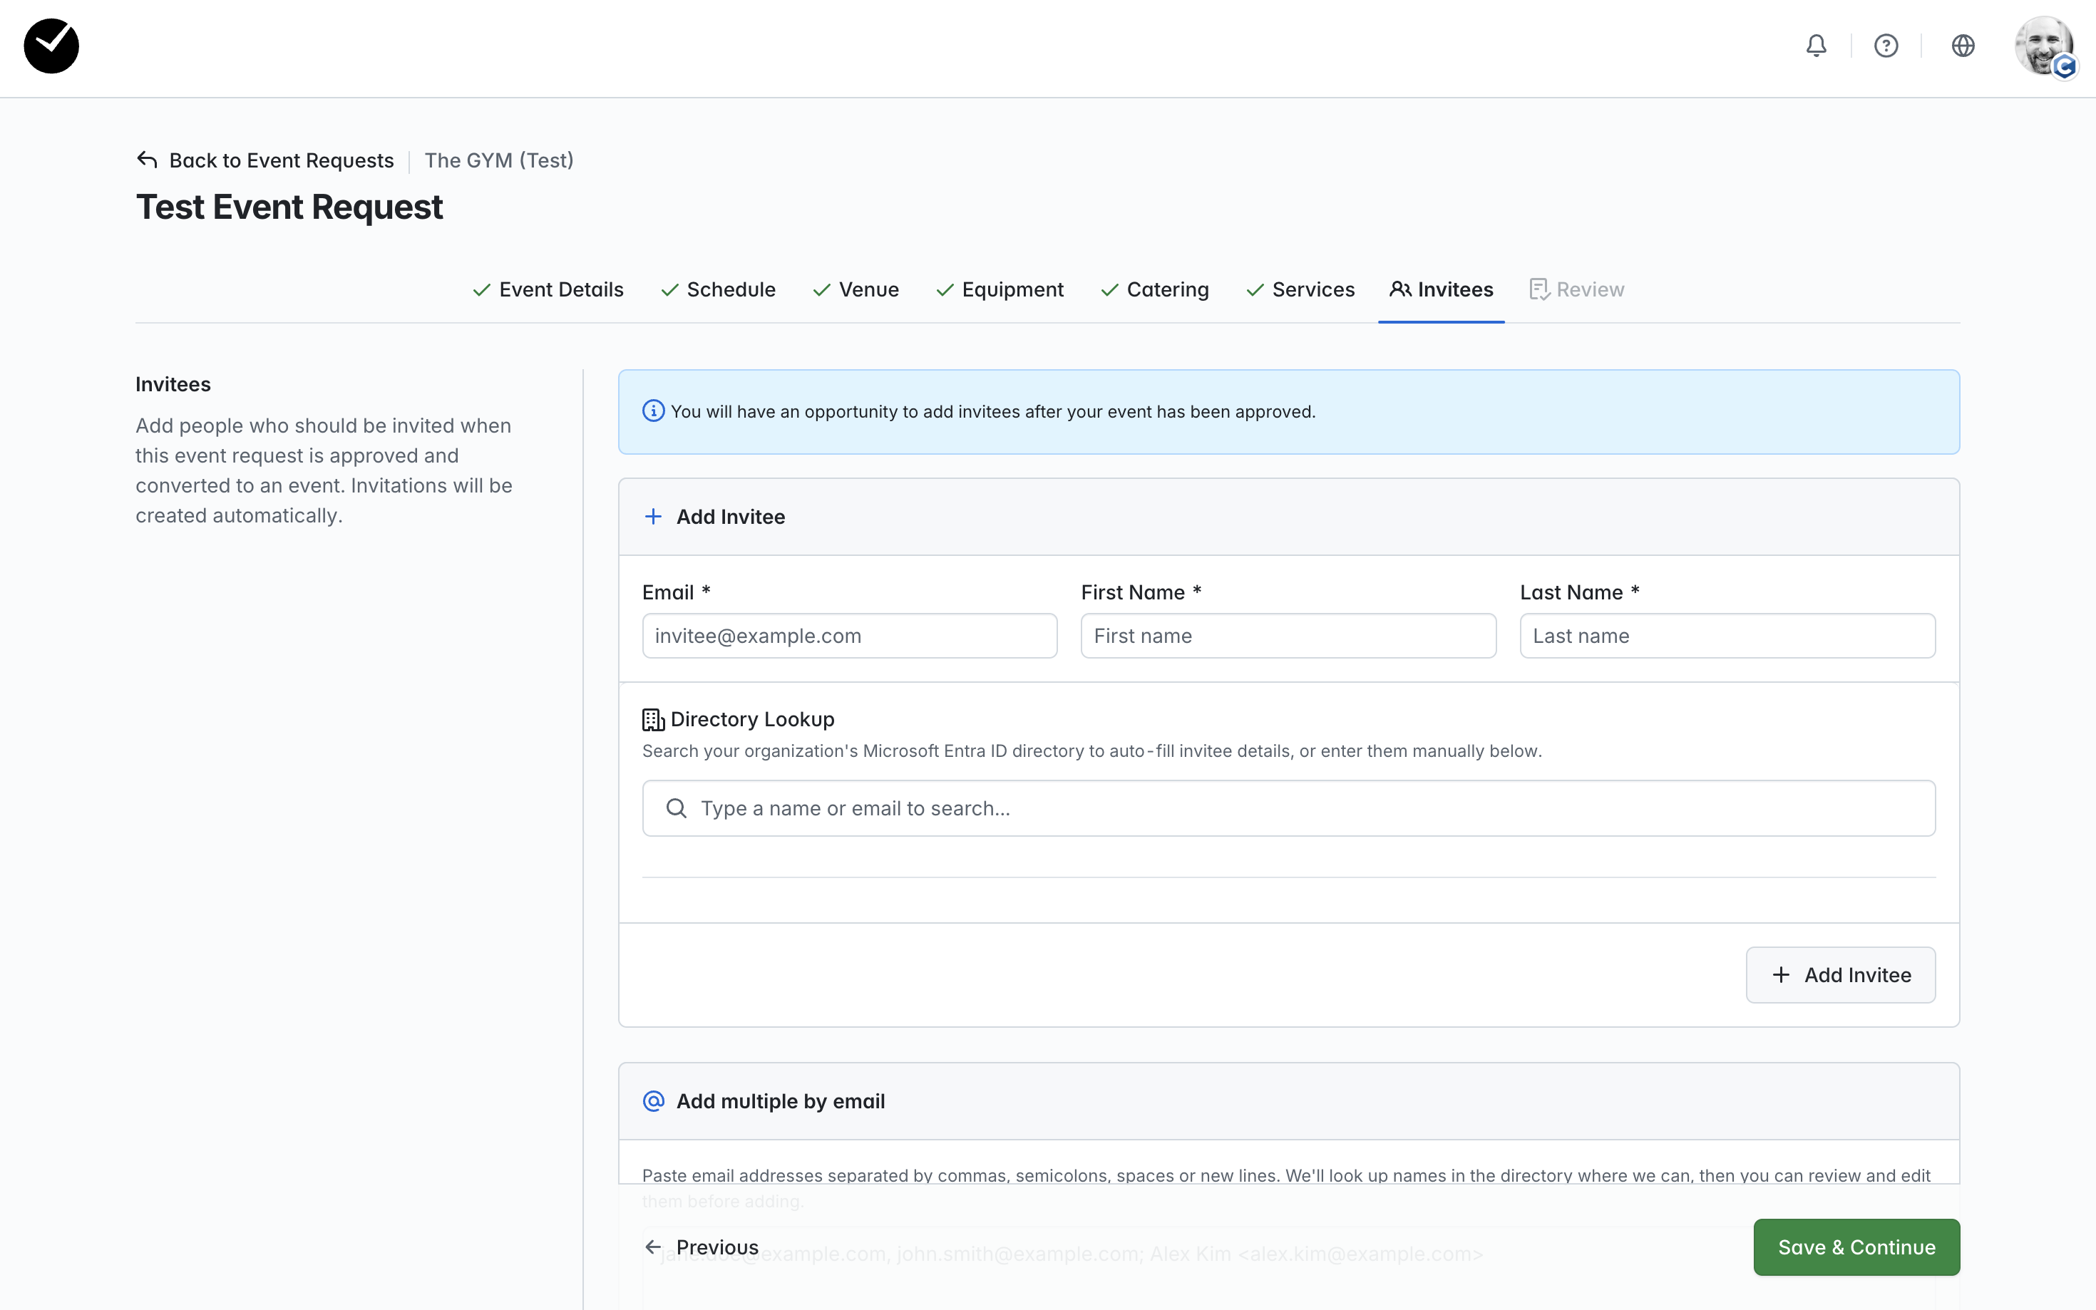This screenshot has height=1310, width=2096.
Task: Open the language globe icon
Action: [x=1963, y=45]
